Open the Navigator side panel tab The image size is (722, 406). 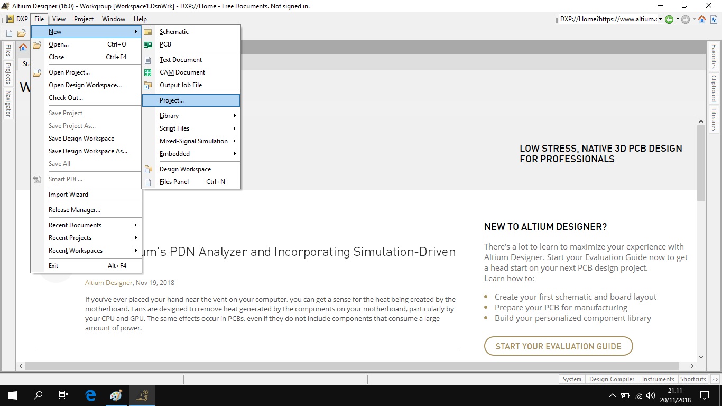8,103
